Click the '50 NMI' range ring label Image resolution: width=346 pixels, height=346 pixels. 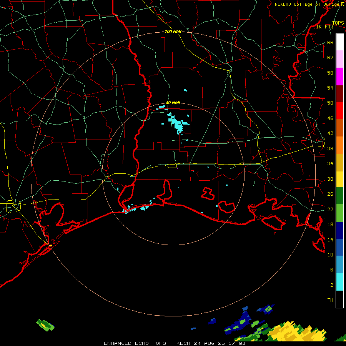point(173,103)
